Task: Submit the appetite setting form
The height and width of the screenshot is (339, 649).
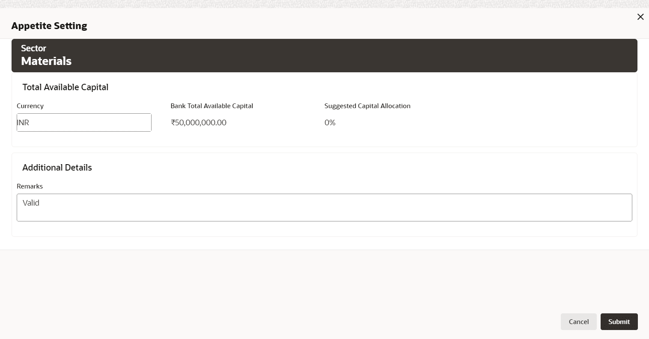Action: point(619,321)
